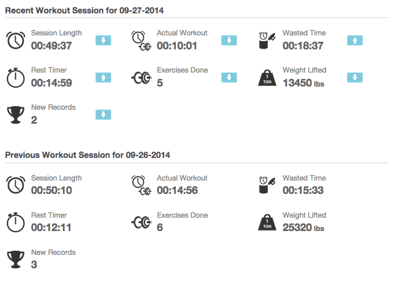Click the down arrow beside Actual Workout 00:10:01

click(229, 40)
